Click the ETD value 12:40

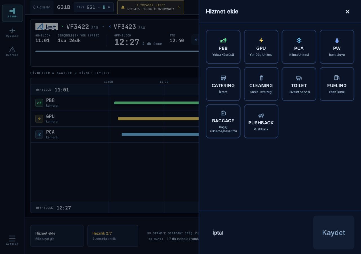click(177, 41)
